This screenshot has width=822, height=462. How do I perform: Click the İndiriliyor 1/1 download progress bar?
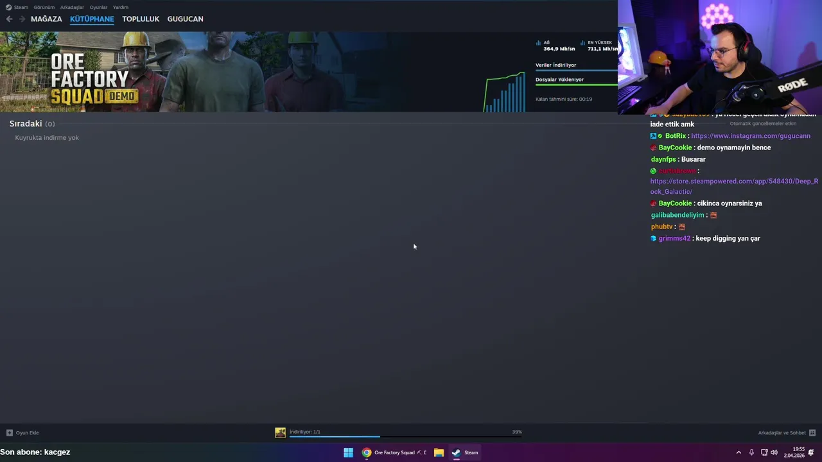point(405,436)
